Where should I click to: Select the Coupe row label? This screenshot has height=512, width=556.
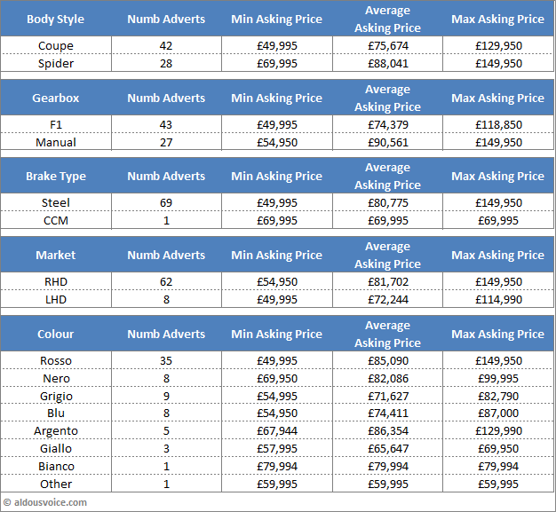(x=56, y=45)
